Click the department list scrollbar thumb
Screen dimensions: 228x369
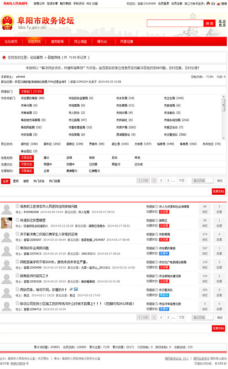pos(223,105)
